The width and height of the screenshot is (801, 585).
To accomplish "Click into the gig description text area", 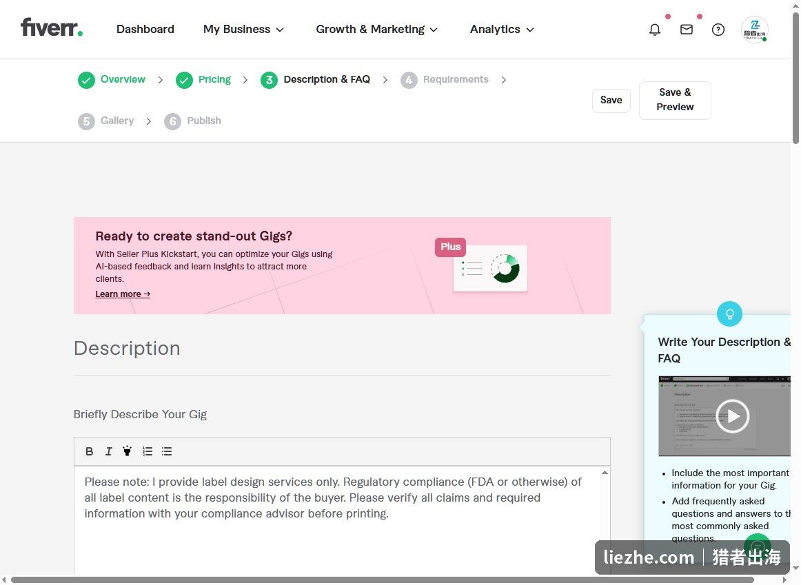I will [337, 521].
